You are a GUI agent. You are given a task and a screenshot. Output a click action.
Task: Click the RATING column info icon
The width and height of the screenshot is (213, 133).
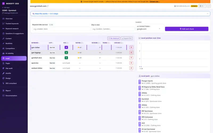pyautogui.click(x=82, y=43)
